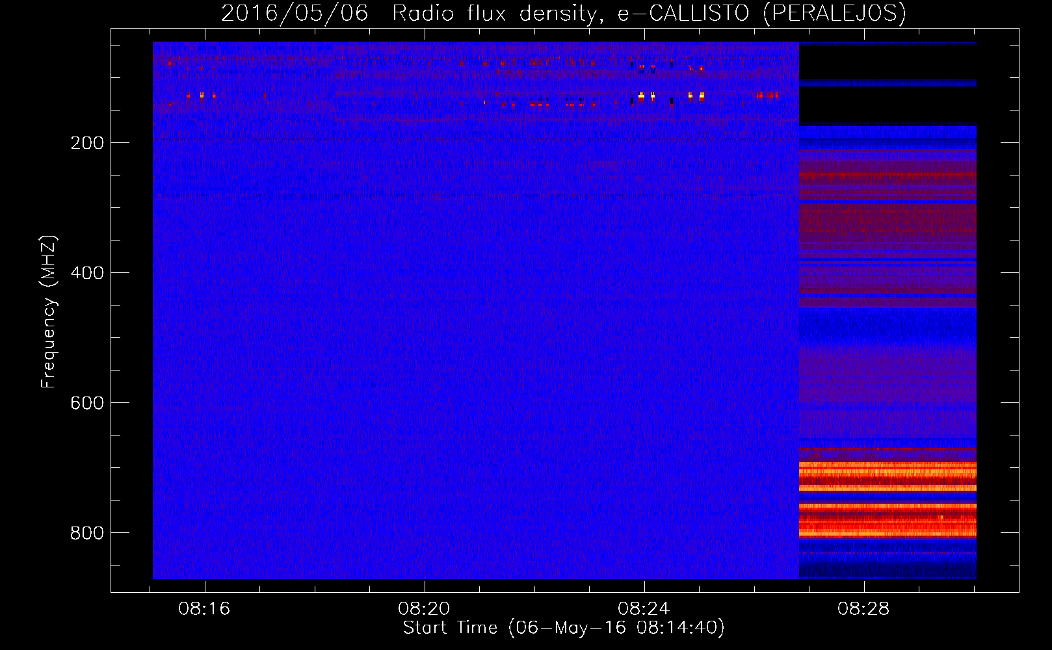Click the 200 frequency tick label
Viewport: 1052px width, 650px height.
tap(87, 143)
